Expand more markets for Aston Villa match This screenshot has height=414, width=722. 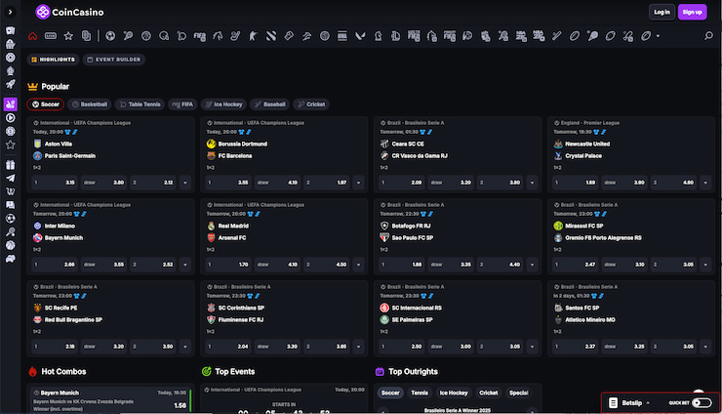[x=185, y=183]
